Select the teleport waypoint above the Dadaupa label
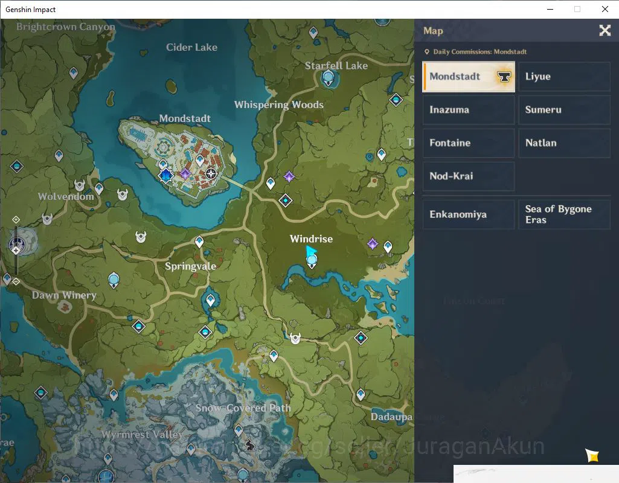This screenshot has width=619, height=483. pyautogui.click(x=361, y=394)
